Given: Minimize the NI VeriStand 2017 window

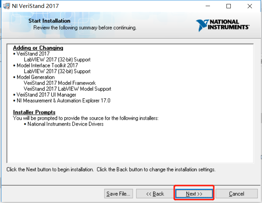Looking at the screenshot, I should [x=208, y=6].
